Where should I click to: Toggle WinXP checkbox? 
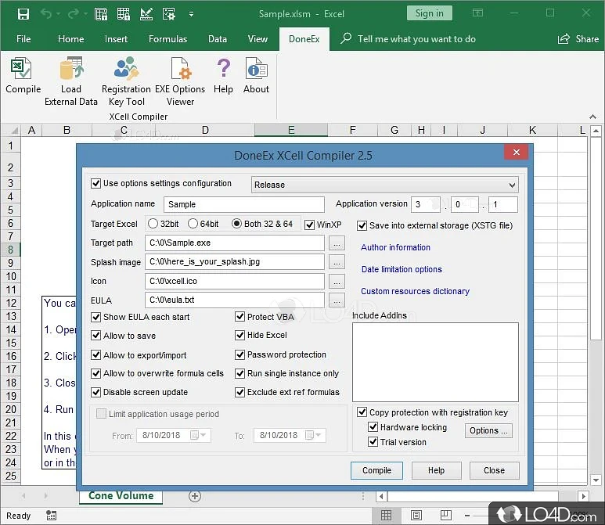(309, 225)
